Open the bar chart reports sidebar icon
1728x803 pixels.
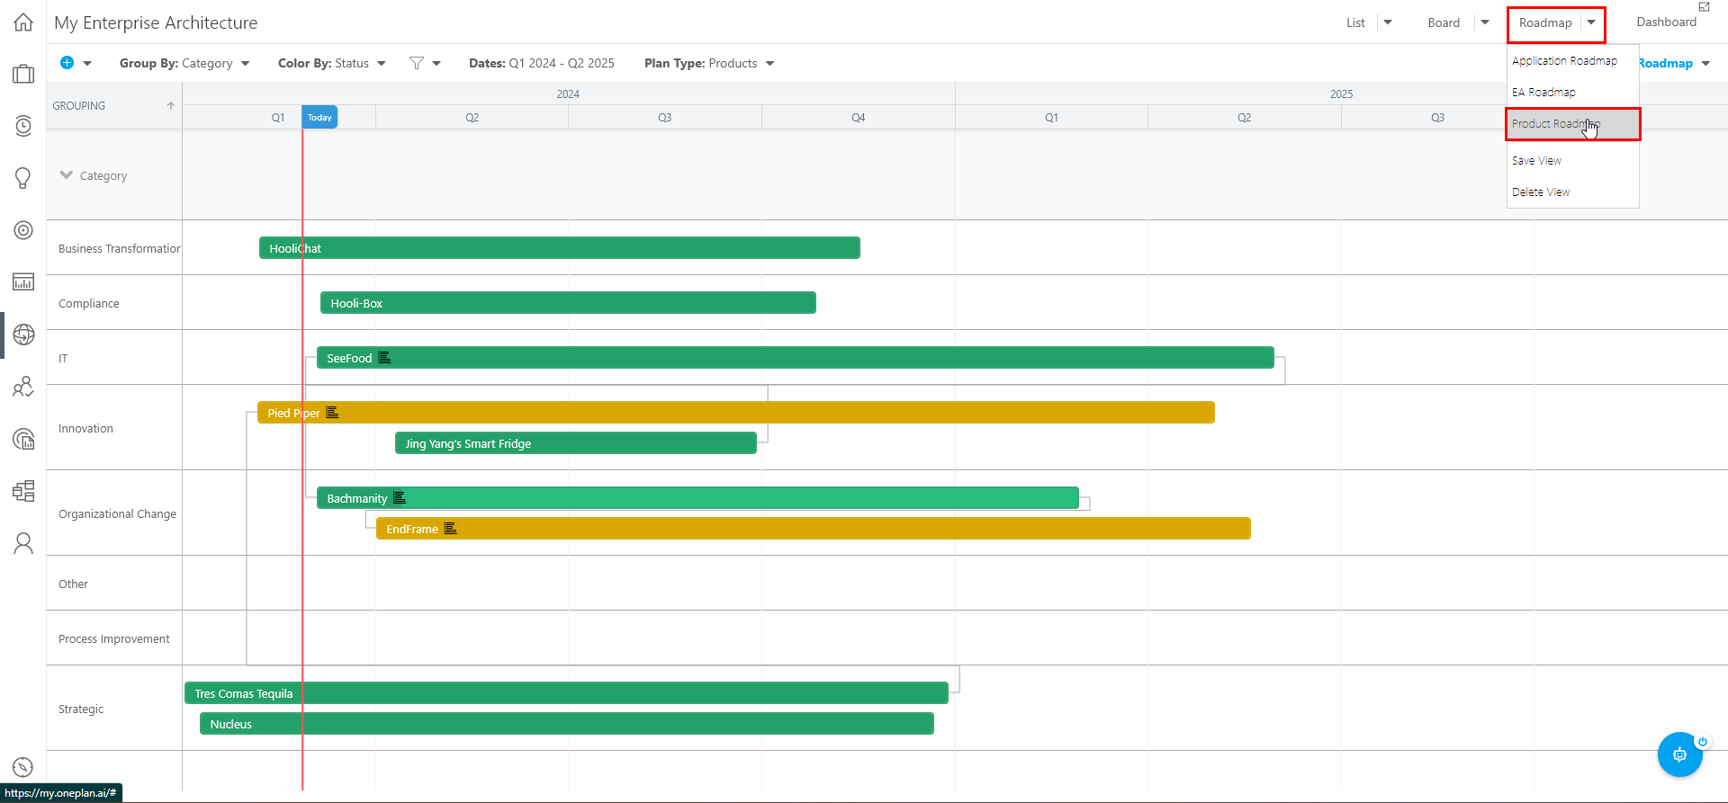pos(23,282)
